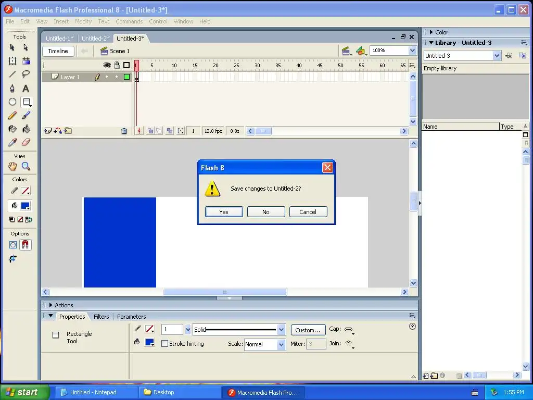The image size is (533, 400).
Task: Select the Selection arrow tool
Action: click(12, 47)
